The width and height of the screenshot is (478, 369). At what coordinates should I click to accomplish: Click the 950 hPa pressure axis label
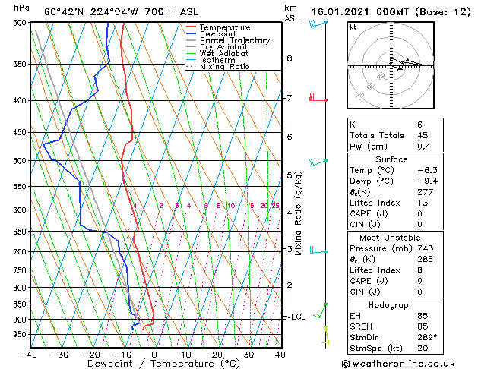[x=21, y=335]
